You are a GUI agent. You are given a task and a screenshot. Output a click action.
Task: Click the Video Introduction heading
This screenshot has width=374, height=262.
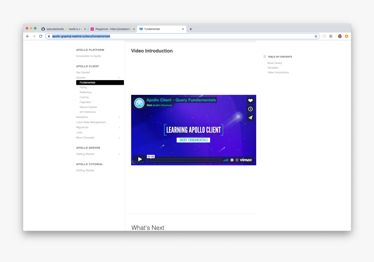click(152, 51)
